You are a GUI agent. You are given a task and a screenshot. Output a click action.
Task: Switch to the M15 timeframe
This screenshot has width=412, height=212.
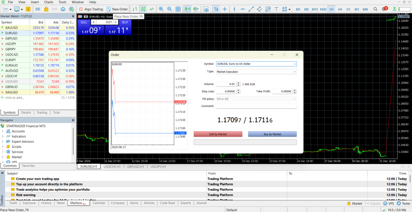coord(315,9)
